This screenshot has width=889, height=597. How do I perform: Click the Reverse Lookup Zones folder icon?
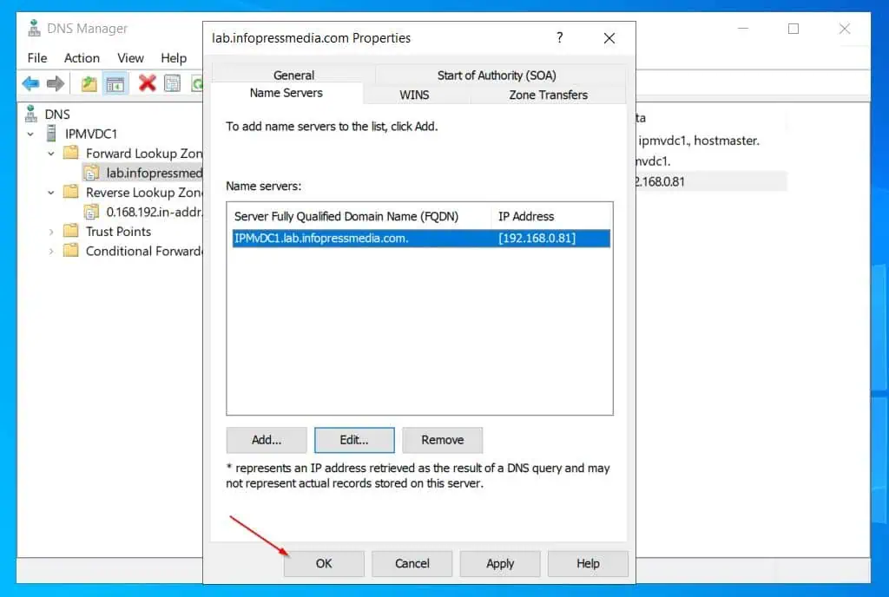[71, 192]
